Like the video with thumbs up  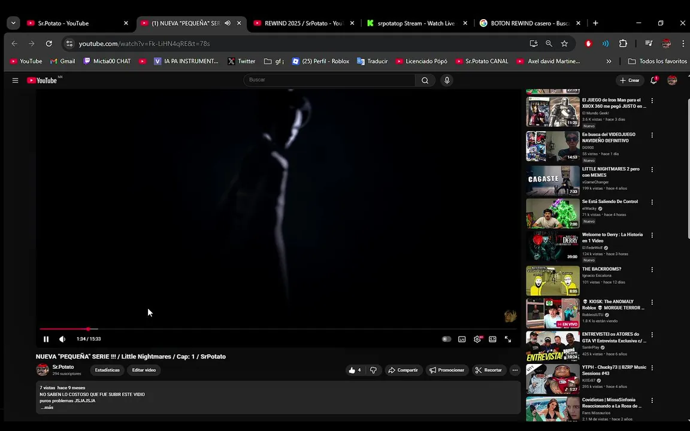pyautogui.click(x=355, y=371)
